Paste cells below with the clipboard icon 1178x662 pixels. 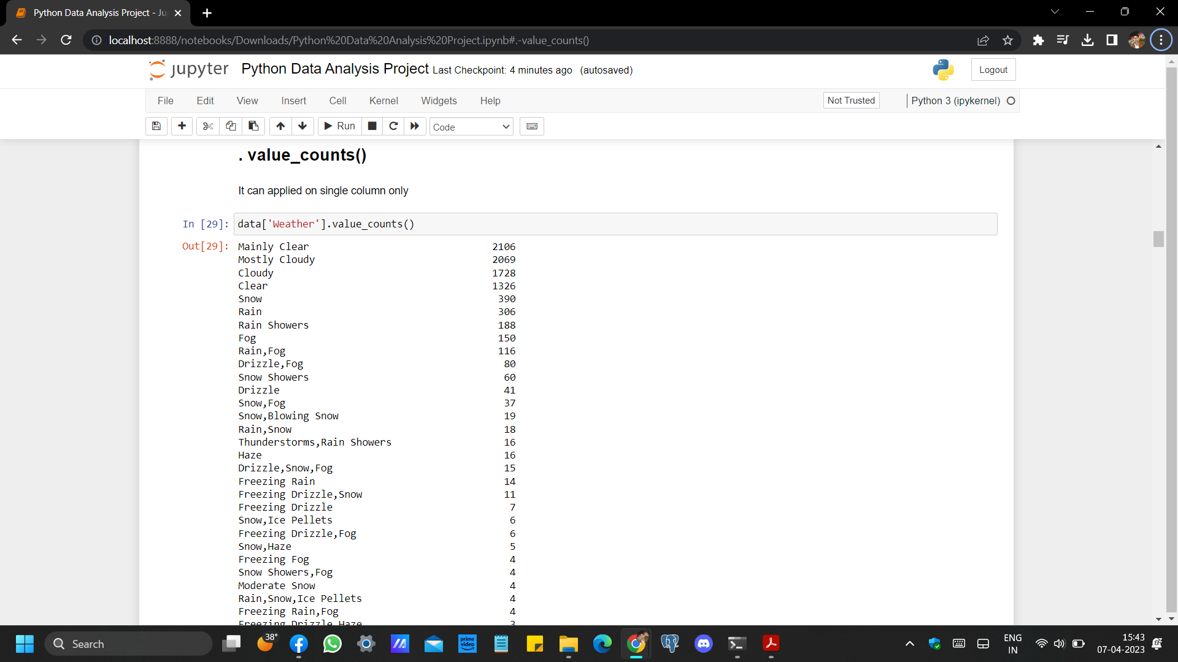click(x=253, y=126)
